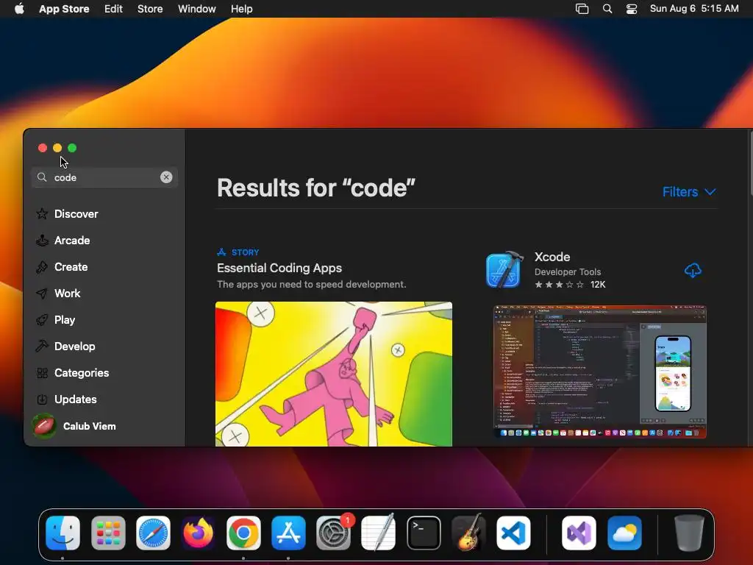Click the Results for "code" heading
Image resolution: width=753 pixels, height=565 pixels.
point(316,188)
